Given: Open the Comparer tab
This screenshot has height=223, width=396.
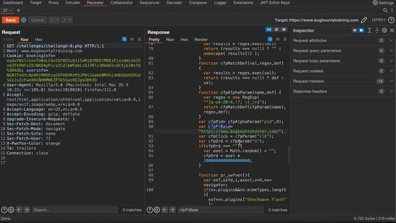Looking at the screenshot, I should coord(198,2).
